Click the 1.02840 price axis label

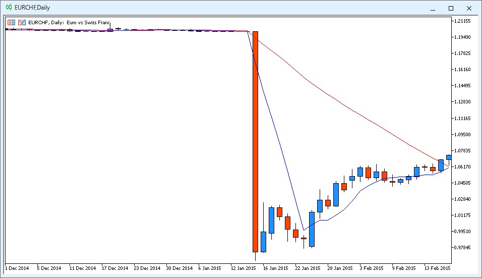click(463, 199)
